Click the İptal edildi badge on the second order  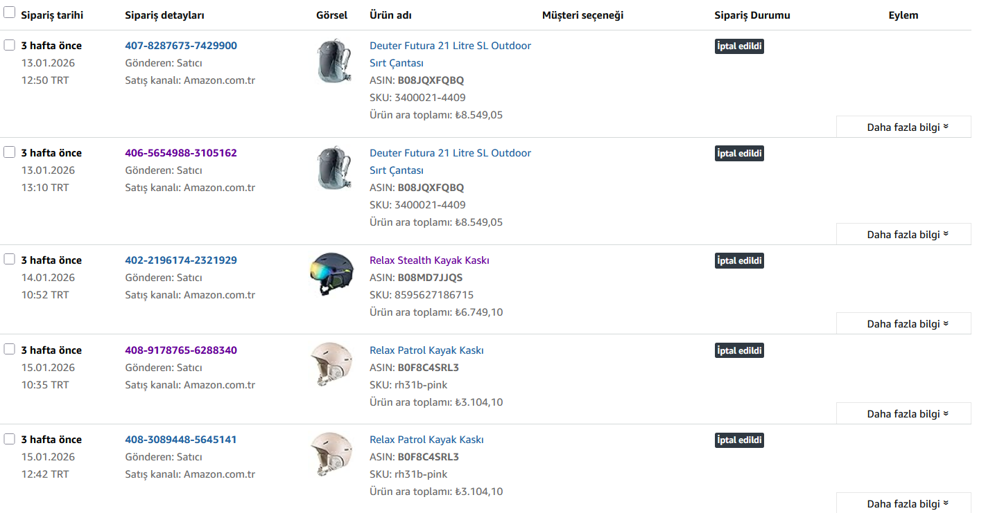point(739,154)
